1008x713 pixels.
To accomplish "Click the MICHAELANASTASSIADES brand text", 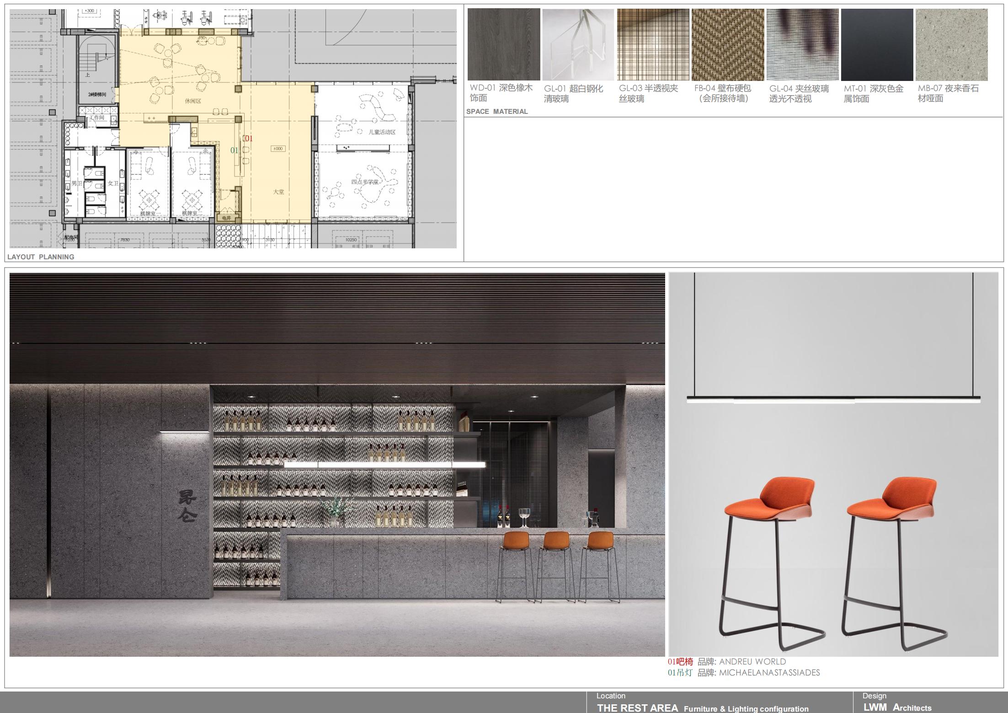I will pyautogui.click(x=769, y=672).
